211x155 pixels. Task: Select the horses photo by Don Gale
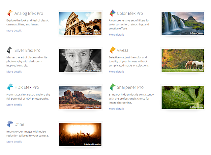tap(183, 60)
